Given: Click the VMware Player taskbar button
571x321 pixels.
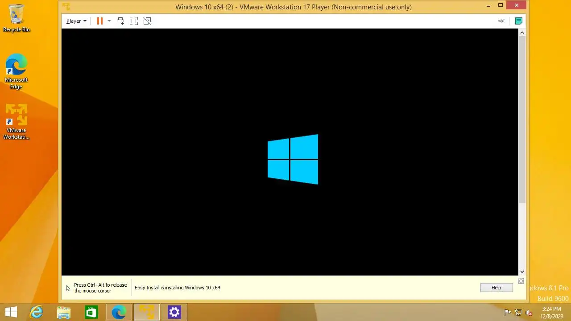Looking at the screenshot, I should (x=147, y=312).
